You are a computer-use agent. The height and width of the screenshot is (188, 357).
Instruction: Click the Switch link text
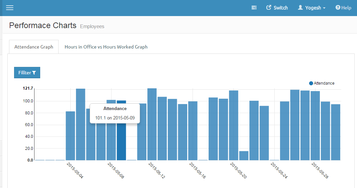[x=281, y=8]
